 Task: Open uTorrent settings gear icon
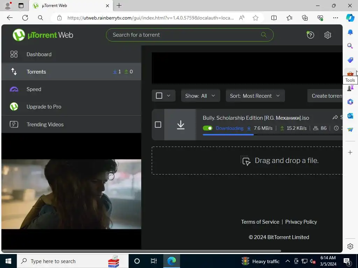[x=328, y=35]
